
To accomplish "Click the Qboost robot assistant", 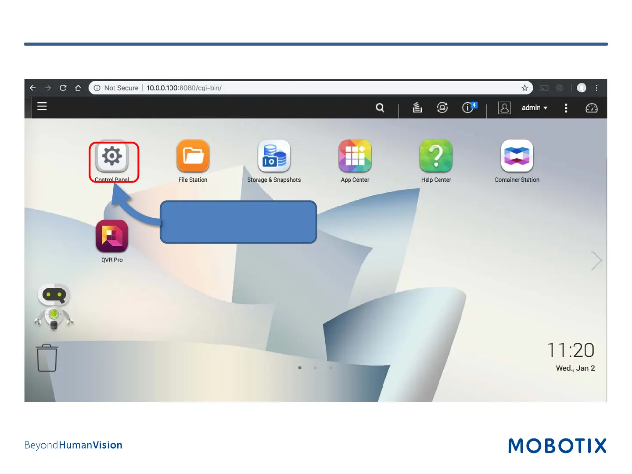I will pos(54,306).
